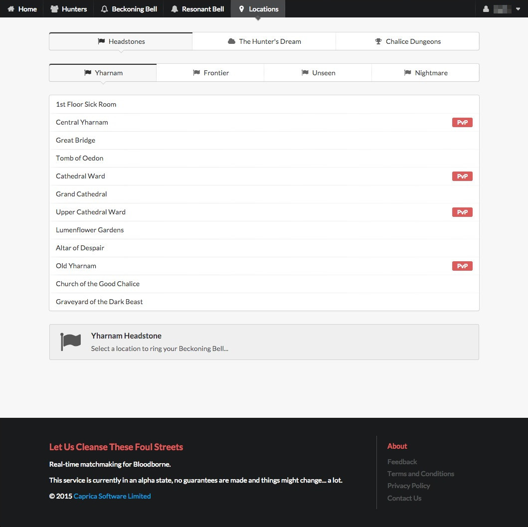Click the Home house icon

[x=11, y=9]
